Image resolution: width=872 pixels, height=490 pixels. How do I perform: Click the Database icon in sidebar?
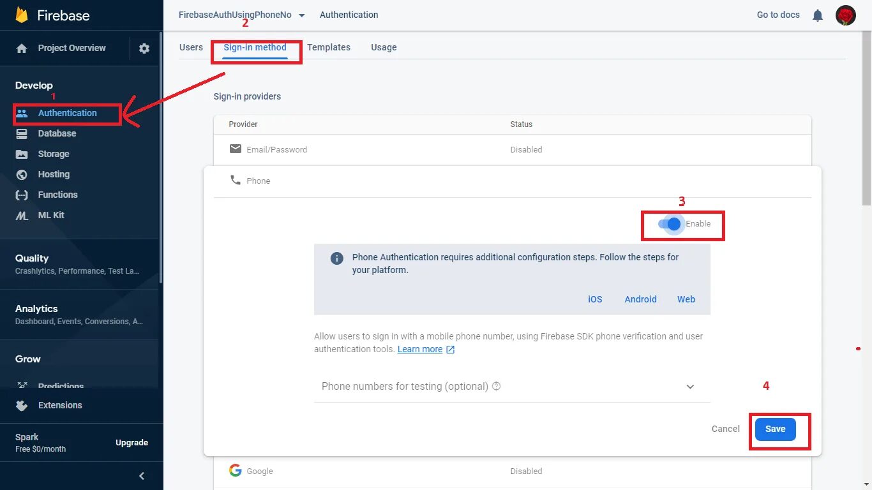22,134
